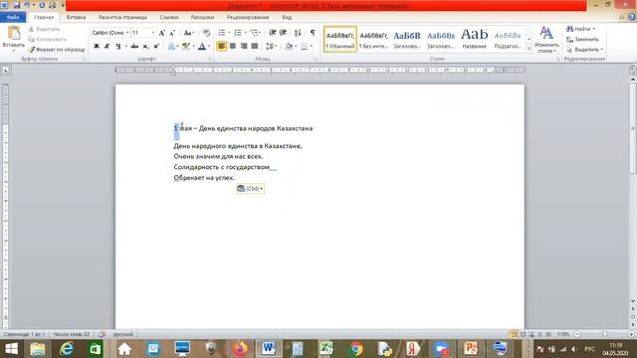The image size is (637, 358).
Task: Click русский language indicator in status bar
Action: (x=122, y=334)
